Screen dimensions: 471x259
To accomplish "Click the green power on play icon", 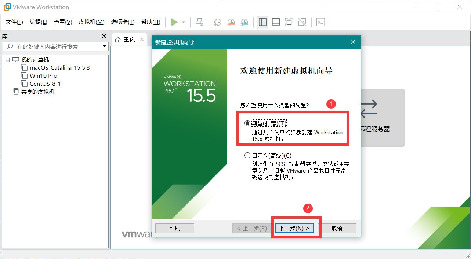I will coord(174,22).
